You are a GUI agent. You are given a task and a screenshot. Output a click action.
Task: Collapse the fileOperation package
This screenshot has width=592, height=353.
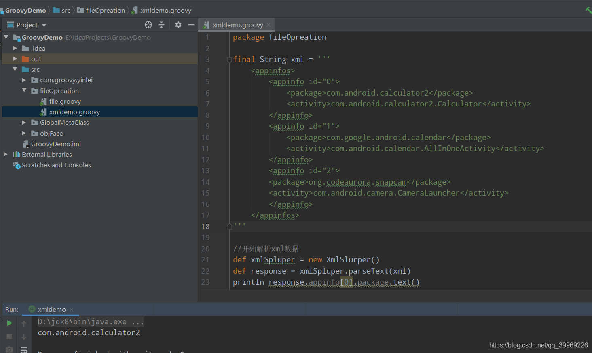(24, 91)
